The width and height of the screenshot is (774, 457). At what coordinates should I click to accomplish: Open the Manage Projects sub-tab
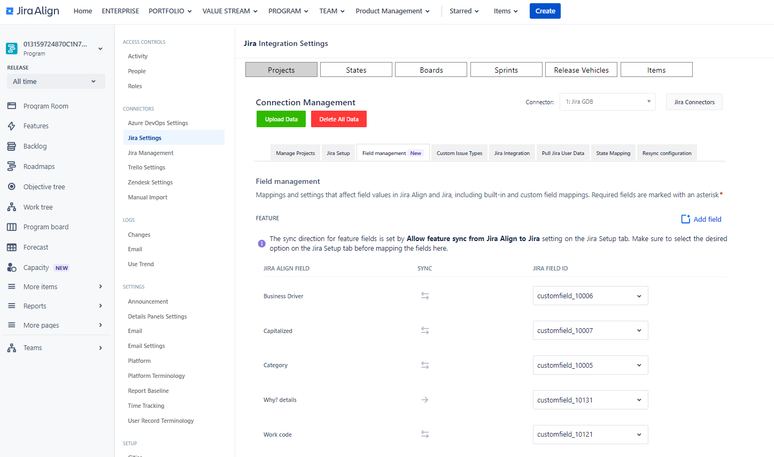click(x=295, y=153)
